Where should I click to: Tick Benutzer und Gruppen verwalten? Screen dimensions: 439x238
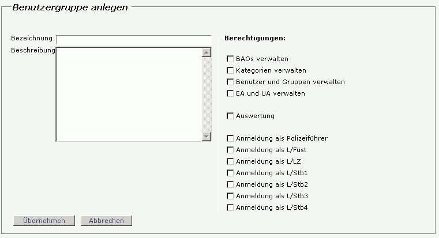click(x=230, y=82)
